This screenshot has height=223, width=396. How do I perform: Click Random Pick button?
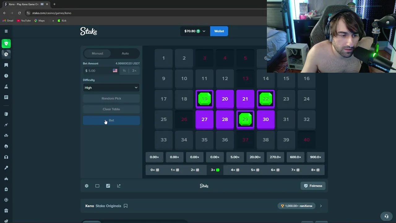(x=111, y=98)
